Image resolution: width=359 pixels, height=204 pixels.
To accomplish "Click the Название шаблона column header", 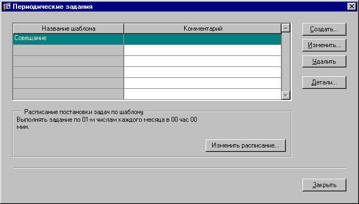I will [x=68, y=29].
